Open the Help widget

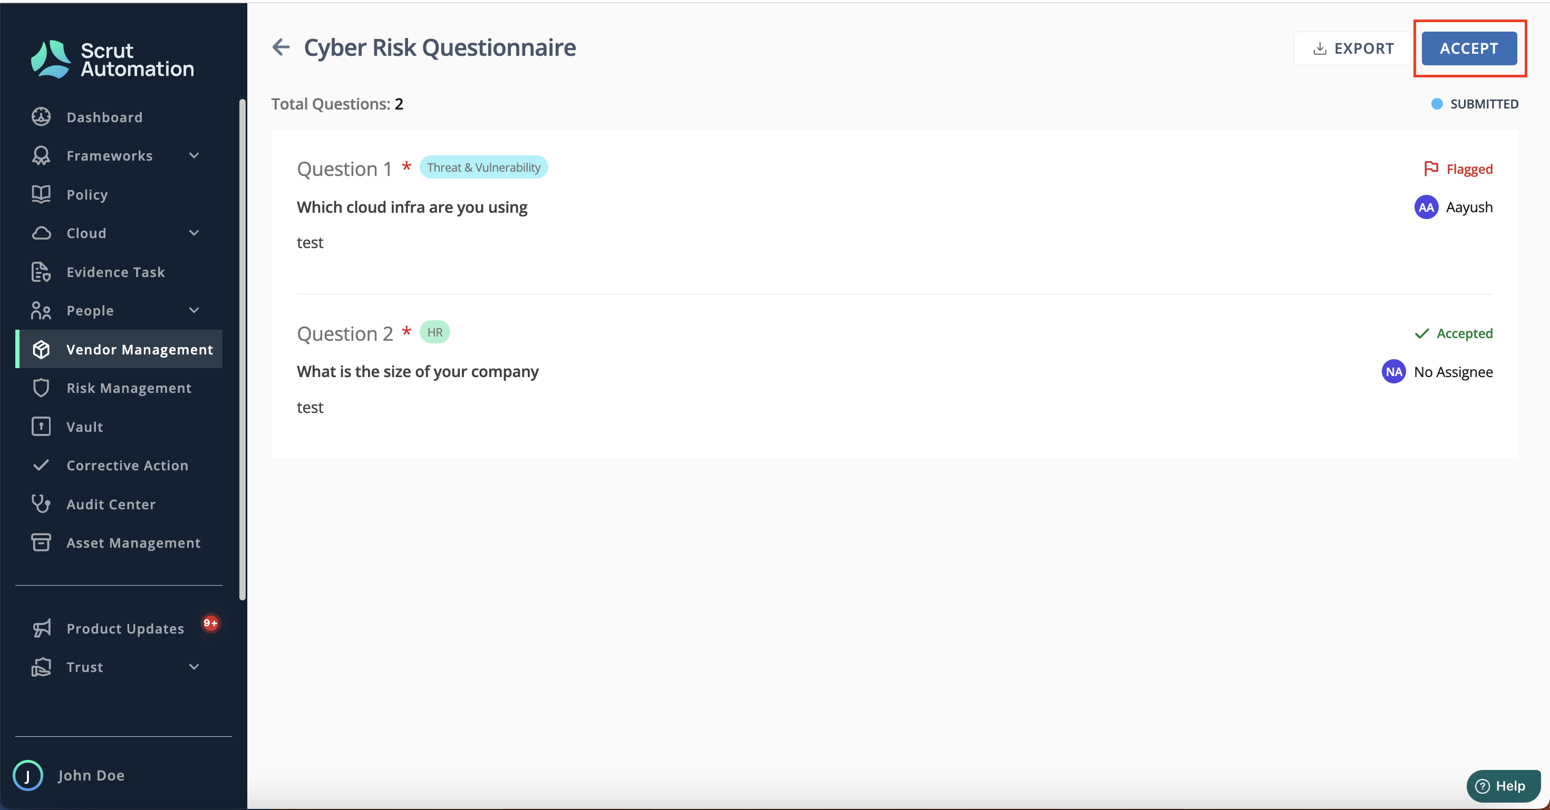tap(1503, 785)
